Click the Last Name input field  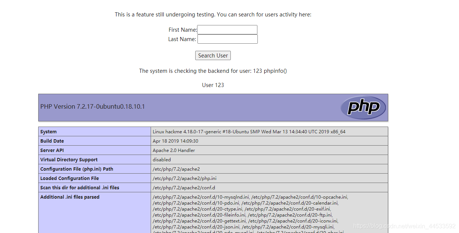[x=227, y=39]
